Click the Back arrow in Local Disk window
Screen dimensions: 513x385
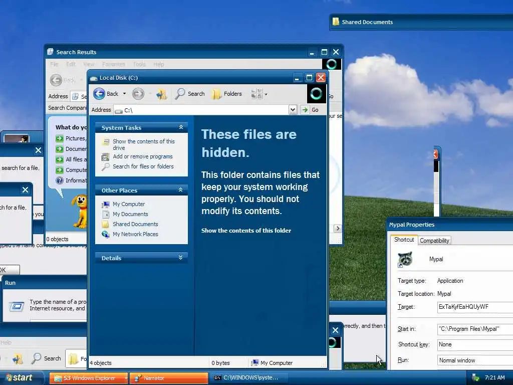(x=99, y=94)
